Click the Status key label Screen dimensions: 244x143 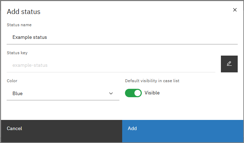pyautogui.click(x=17, y=53)
